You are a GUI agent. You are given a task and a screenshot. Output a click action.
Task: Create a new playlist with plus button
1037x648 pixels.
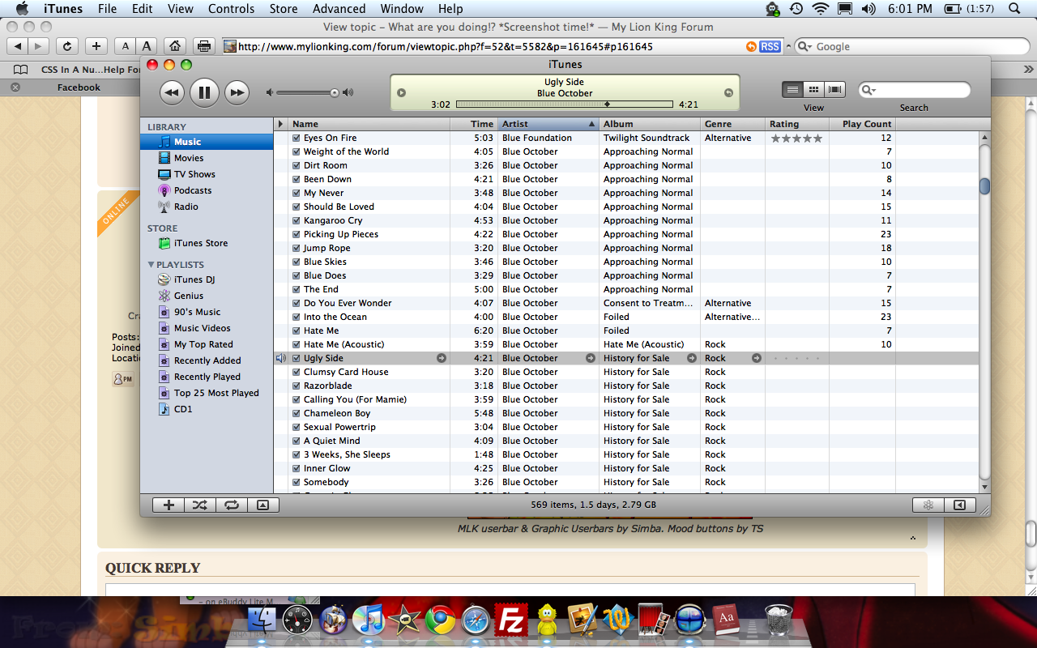[169, 505]
